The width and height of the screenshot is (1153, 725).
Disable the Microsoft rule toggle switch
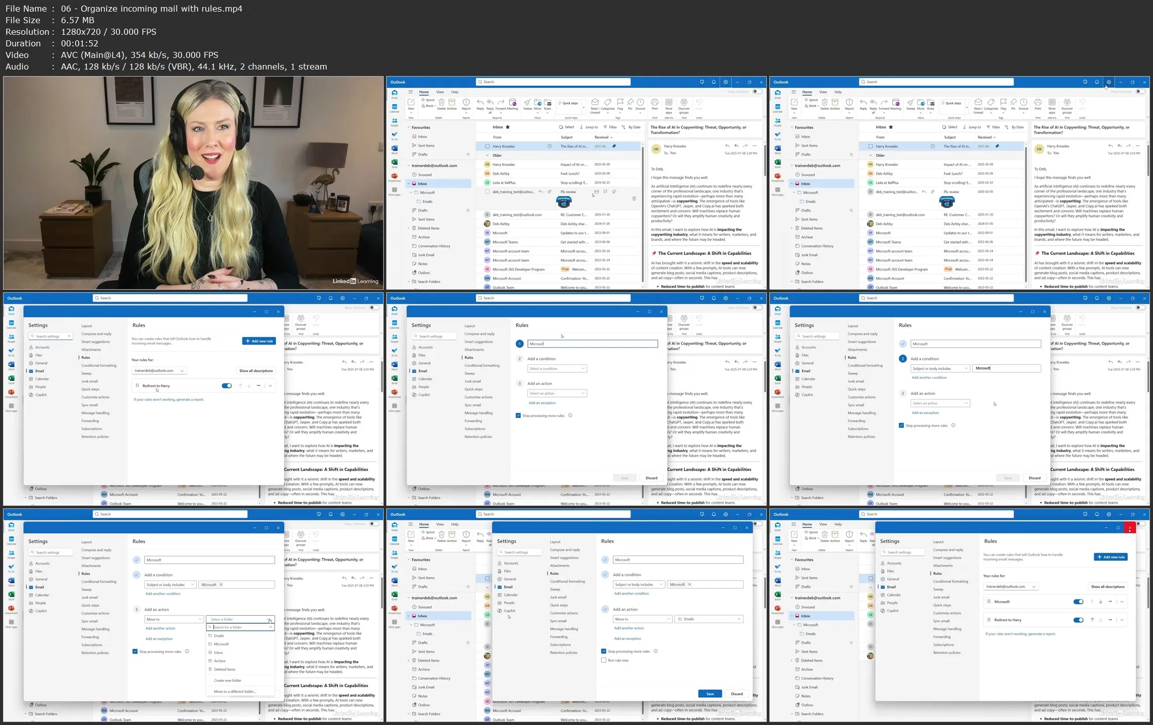tap(1078, 602)
